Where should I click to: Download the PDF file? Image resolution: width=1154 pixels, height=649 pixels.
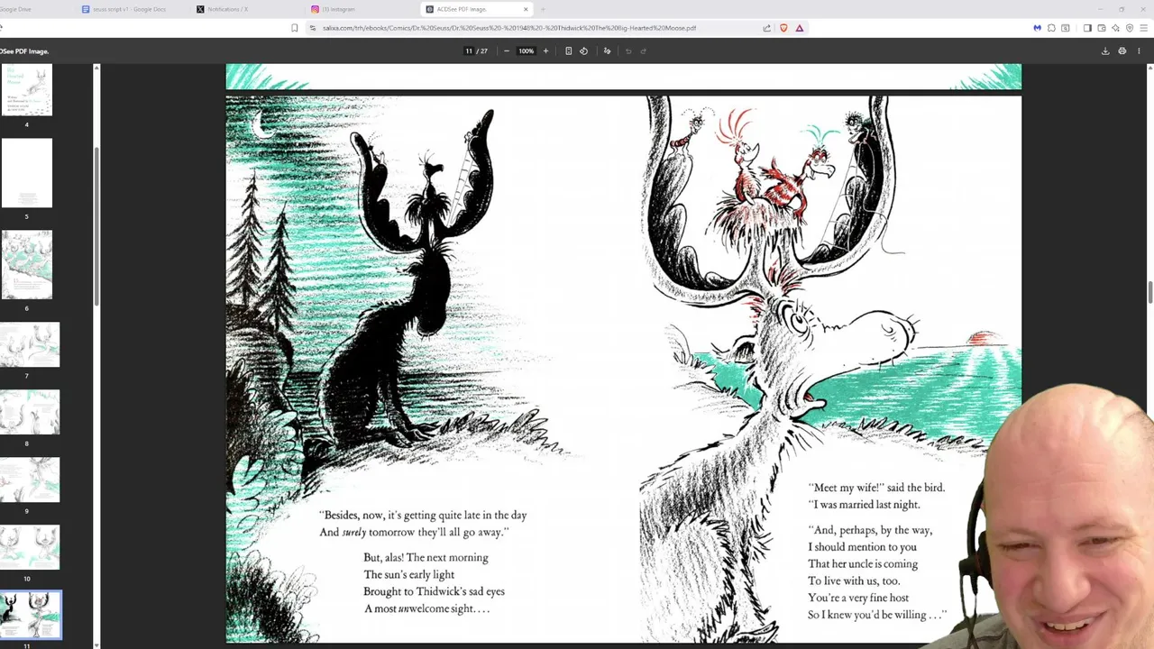[1105, 50]
